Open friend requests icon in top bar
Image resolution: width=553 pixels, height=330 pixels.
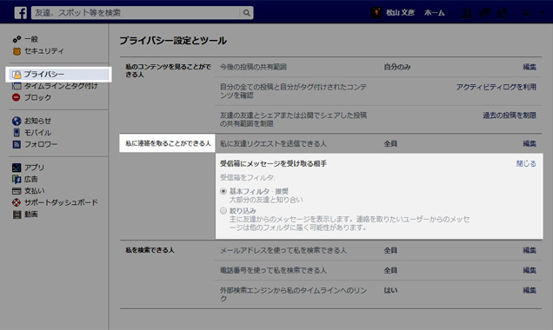(x=467, y=13)
